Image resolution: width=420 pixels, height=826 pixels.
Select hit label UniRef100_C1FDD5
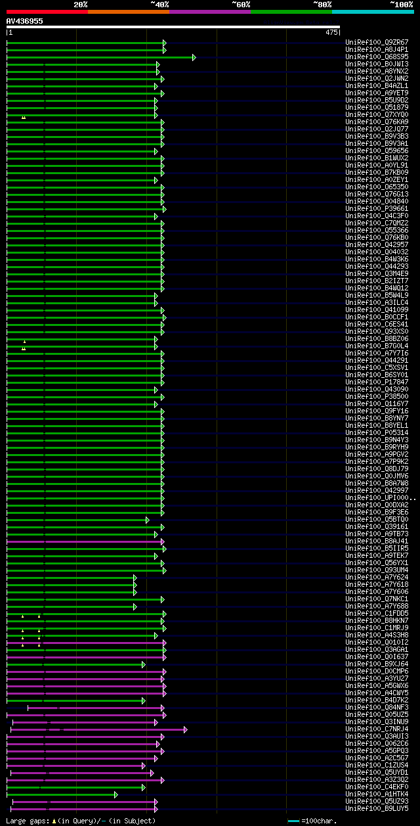coord(377,613)
